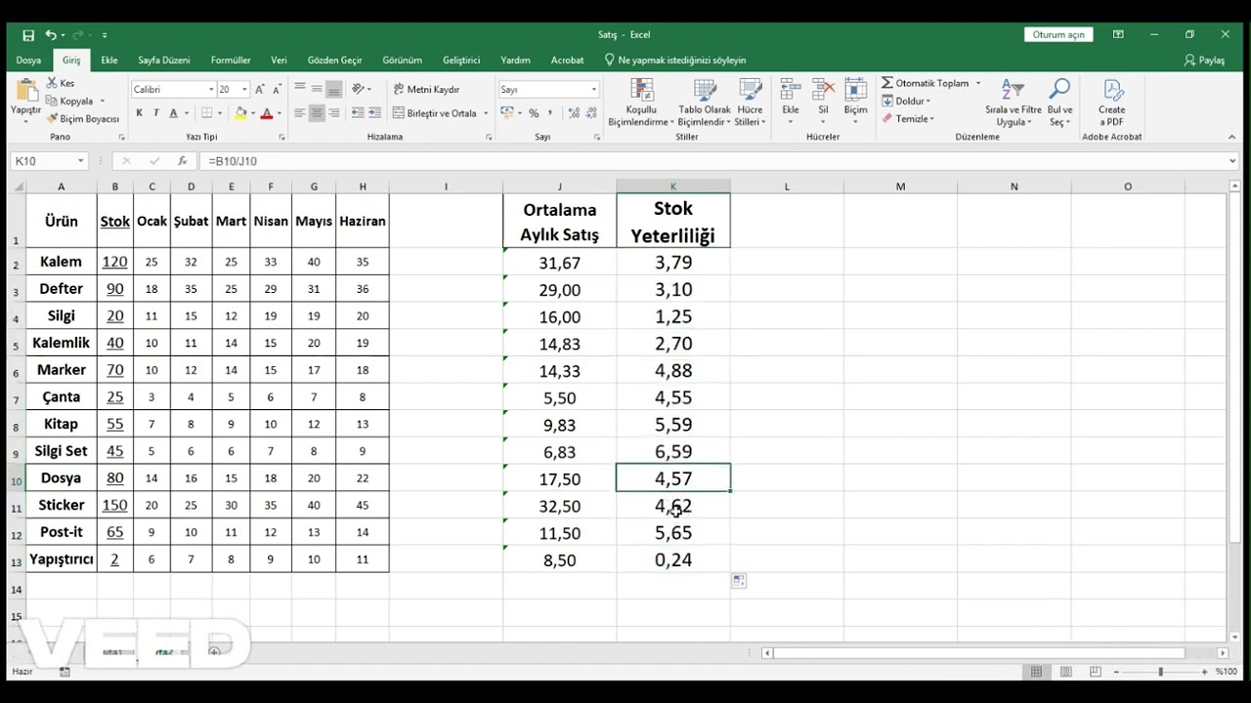This screenshot has width=1251, height=703.
Task: Open Sırala ve Filtre Uygula menu
Action: pos(1014,103)
